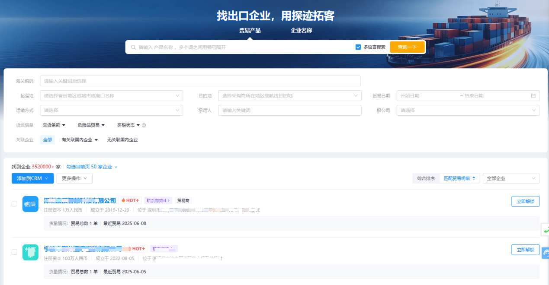Image resolution: width=549 pixels, height=285 pixels.
Task: Open the first company name link with HOT+
Action: coord(80,200)
